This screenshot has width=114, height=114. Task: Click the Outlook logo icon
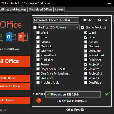click(x=11, y=37)
